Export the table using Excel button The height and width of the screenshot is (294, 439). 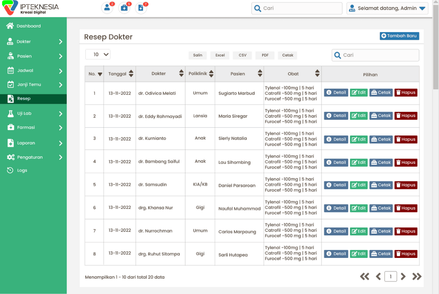[x=220, y=55]
